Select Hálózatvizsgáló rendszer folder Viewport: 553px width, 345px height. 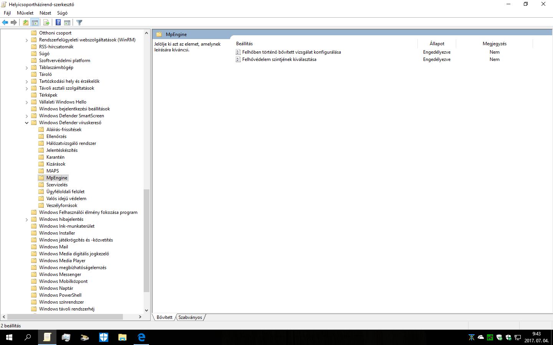click(x=71, y=143)
